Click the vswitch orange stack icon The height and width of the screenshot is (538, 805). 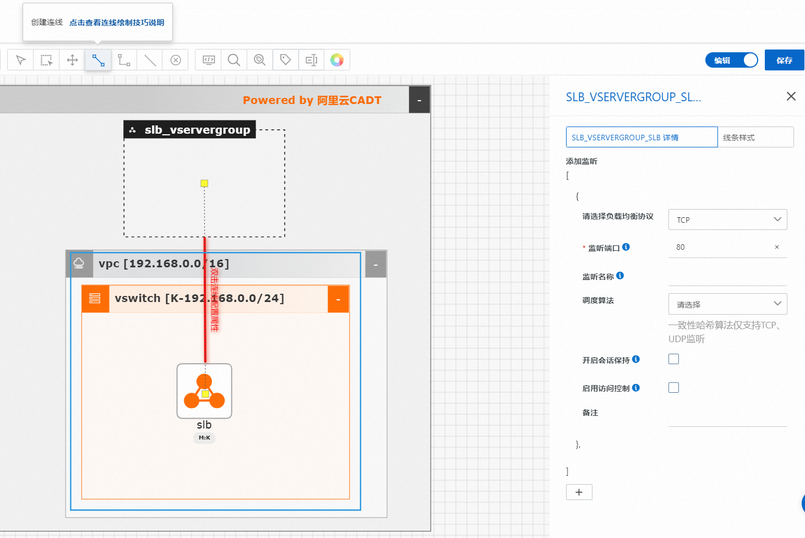pyautogui.click(x=95, y=299)
